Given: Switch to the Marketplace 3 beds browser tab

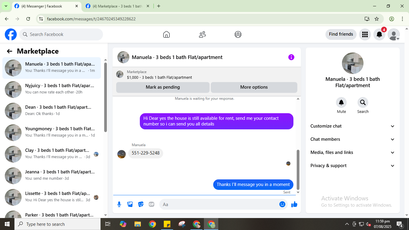Looking at the screenshot, I should [x=118, y=6].
